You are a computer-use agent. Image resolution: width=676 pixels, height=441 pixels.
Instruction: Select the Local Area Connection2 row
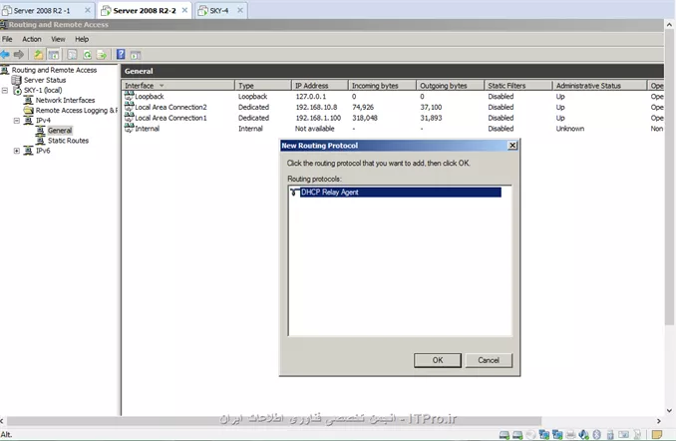392,107
